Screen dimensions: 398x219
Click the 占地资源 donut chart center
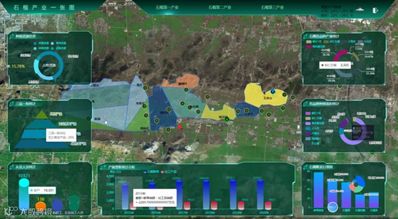pos(49,66)
